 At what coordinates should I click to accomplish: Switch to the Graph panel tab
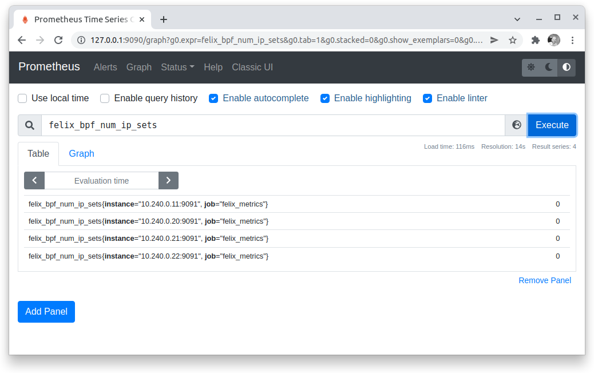(81, 153)
